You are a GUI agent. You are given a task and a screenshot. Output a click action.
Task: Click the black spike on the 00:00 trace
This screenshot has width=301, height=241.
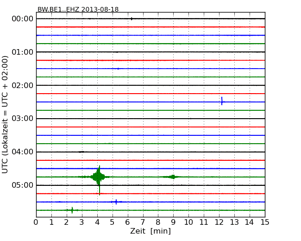pyautogui.click(x=132, y=19)
